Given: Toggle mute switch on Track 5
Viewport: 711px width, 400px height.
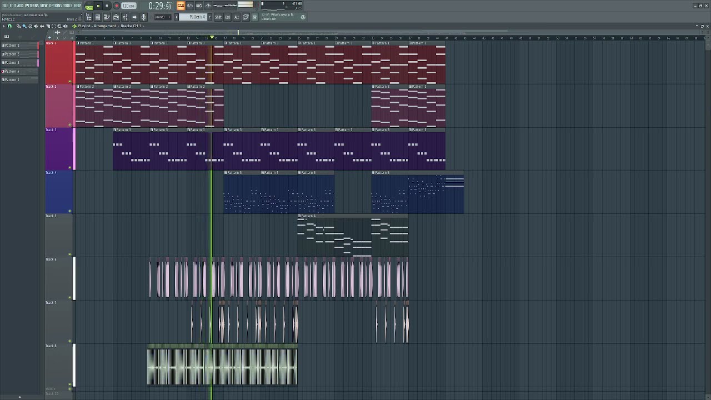Looking at the screenshot, I should click(x=70, y=254).
